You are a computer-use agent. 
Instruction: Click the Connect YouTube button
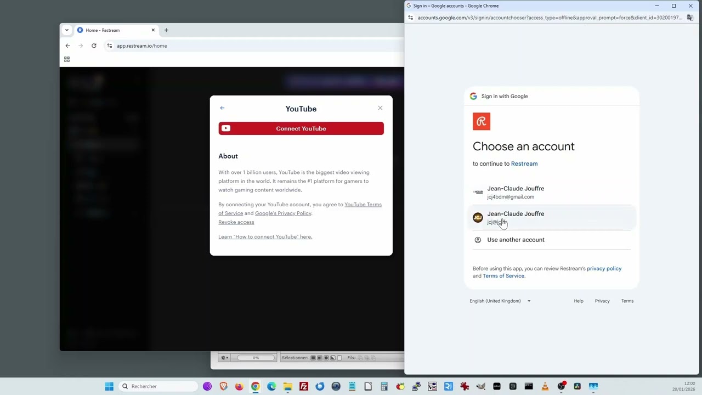pos(301,128)
